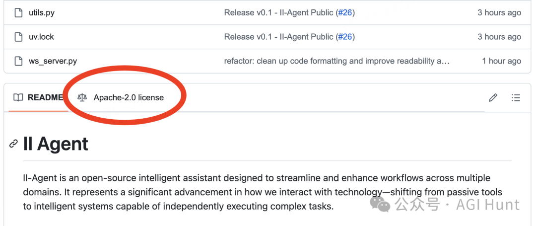Click the file icon beside uv.lock
Image resolution: width=536 pixels, height=226 pixels.
(x=18, y=37)
